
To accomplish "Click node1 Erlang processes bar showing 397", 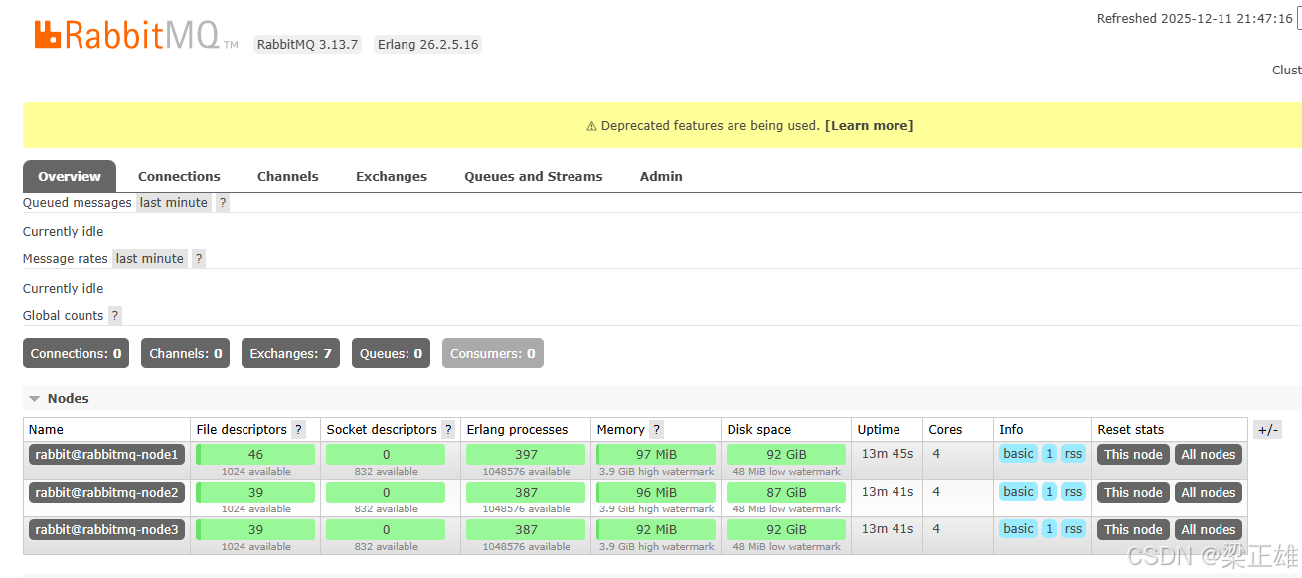I will (x=526, y=454).
